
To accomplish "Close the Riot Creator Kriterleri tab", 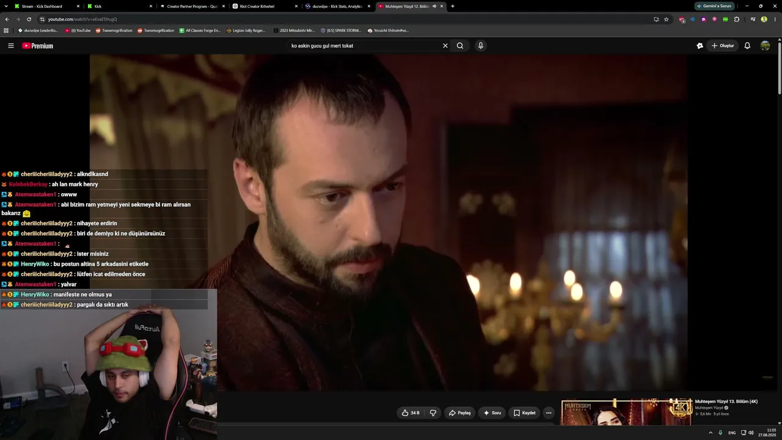I will click(x=296, y=6).
